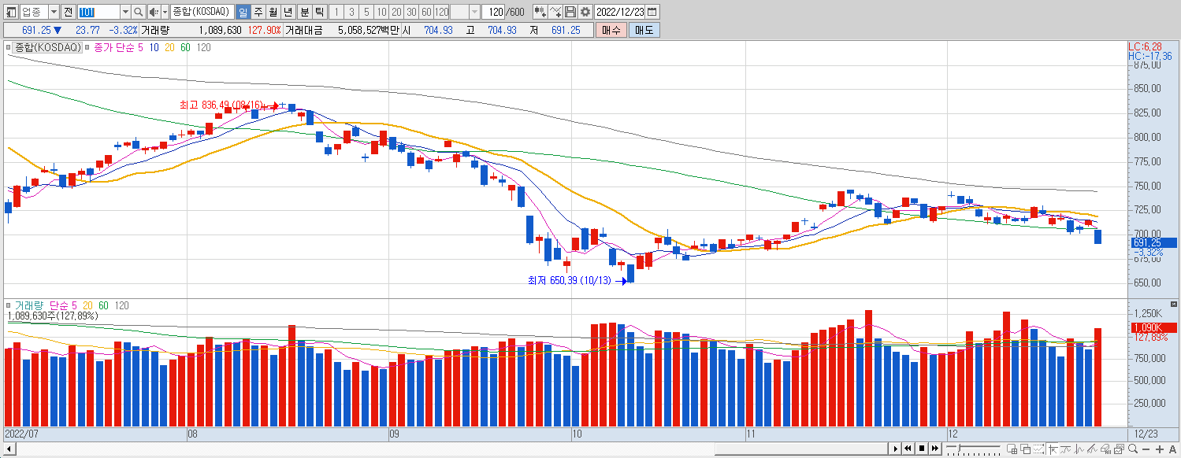Screen dimensions: 1181x458
Task: Click the bottom zoom slider handle
Action: coord(959,449)
